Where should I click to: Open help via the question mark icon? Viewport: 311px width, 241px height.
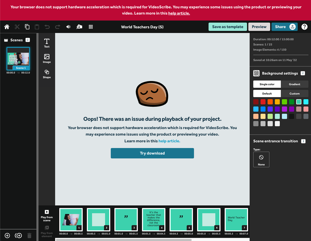click(x=304, y=26)
